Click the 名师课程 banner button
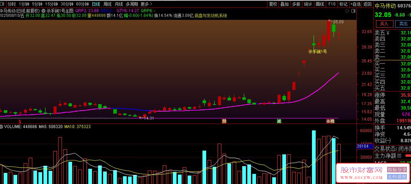 pos(397,177)
